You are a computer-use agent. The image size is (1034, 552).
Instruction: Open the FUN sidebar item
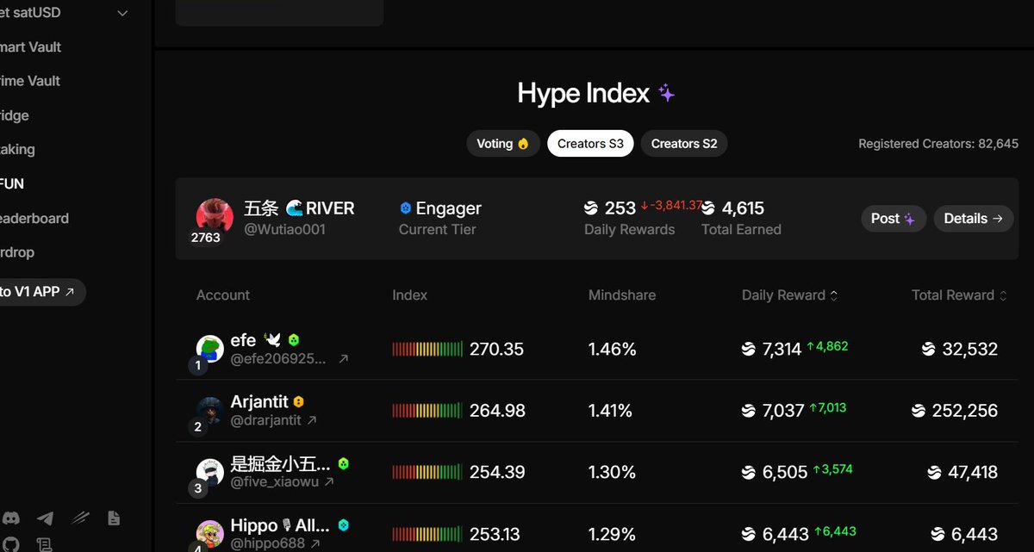pos(12,183)
